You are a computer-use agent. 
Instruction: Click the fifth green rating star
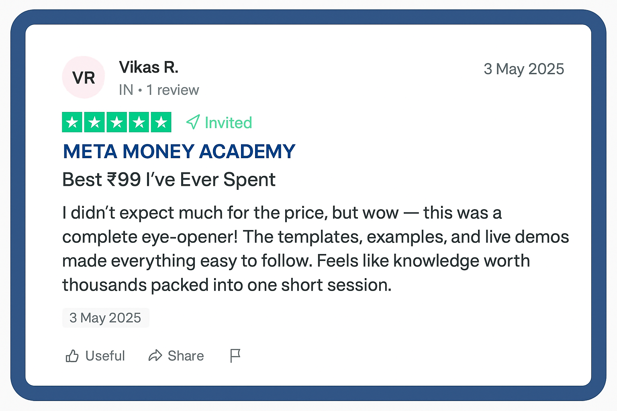161,122
